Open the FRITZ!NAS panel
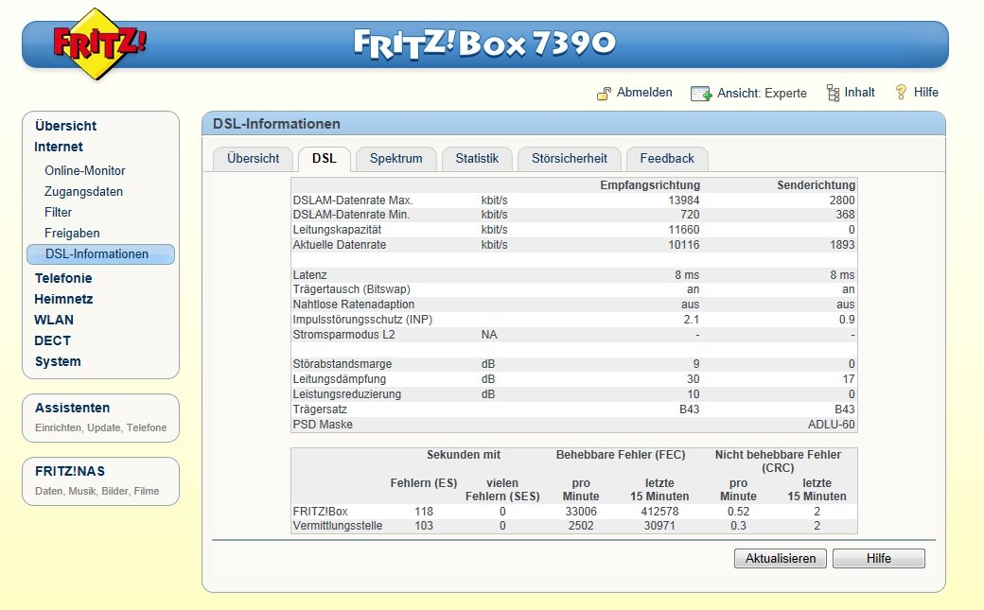984x610 pixels. [x=100, y=481]
